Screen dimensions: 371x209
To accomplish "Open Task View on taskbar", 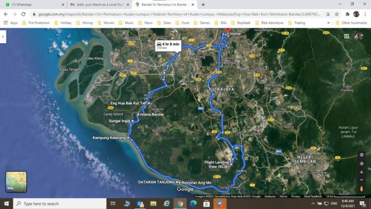I will pos(113,203).
